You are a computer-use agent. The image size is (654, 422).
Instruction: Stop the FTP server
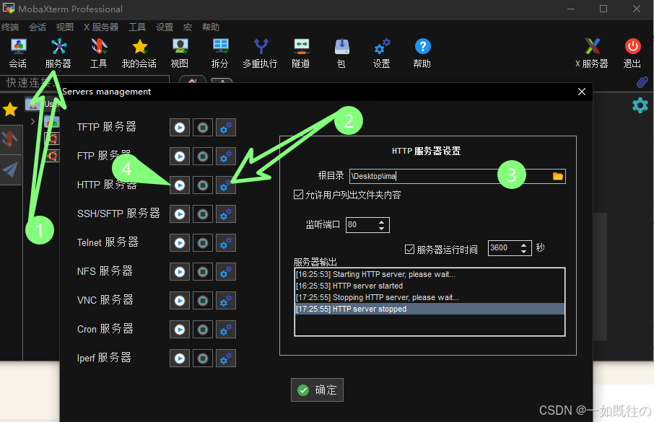tap(203, 157)
